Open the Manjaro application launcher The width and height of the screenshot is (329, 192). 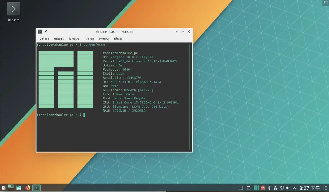coord(4,188)
